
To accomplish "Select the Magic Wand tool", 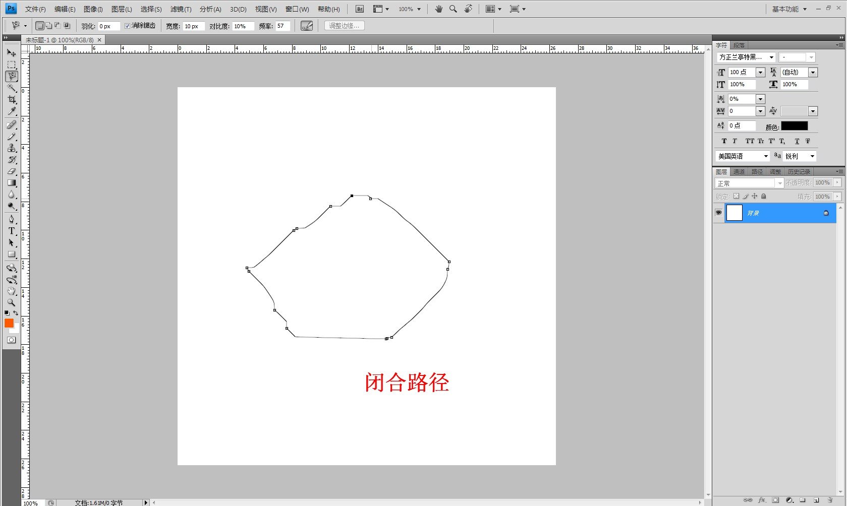I will pyautogui.click(x=11, y=88).
